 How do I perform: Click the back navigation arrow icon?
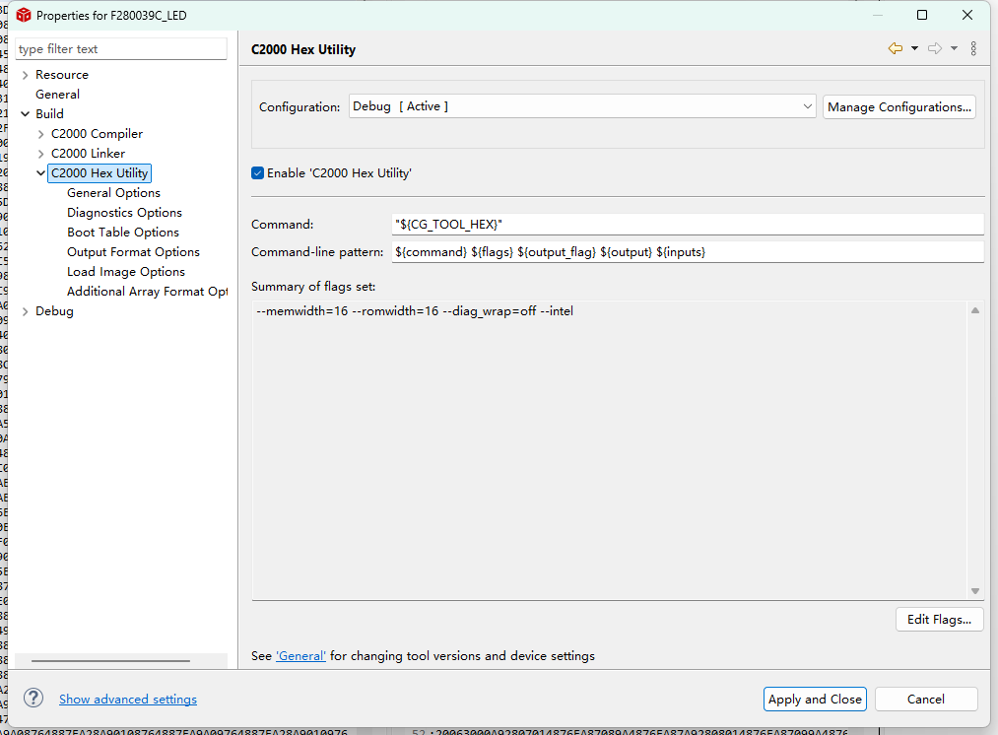(895, 48)
